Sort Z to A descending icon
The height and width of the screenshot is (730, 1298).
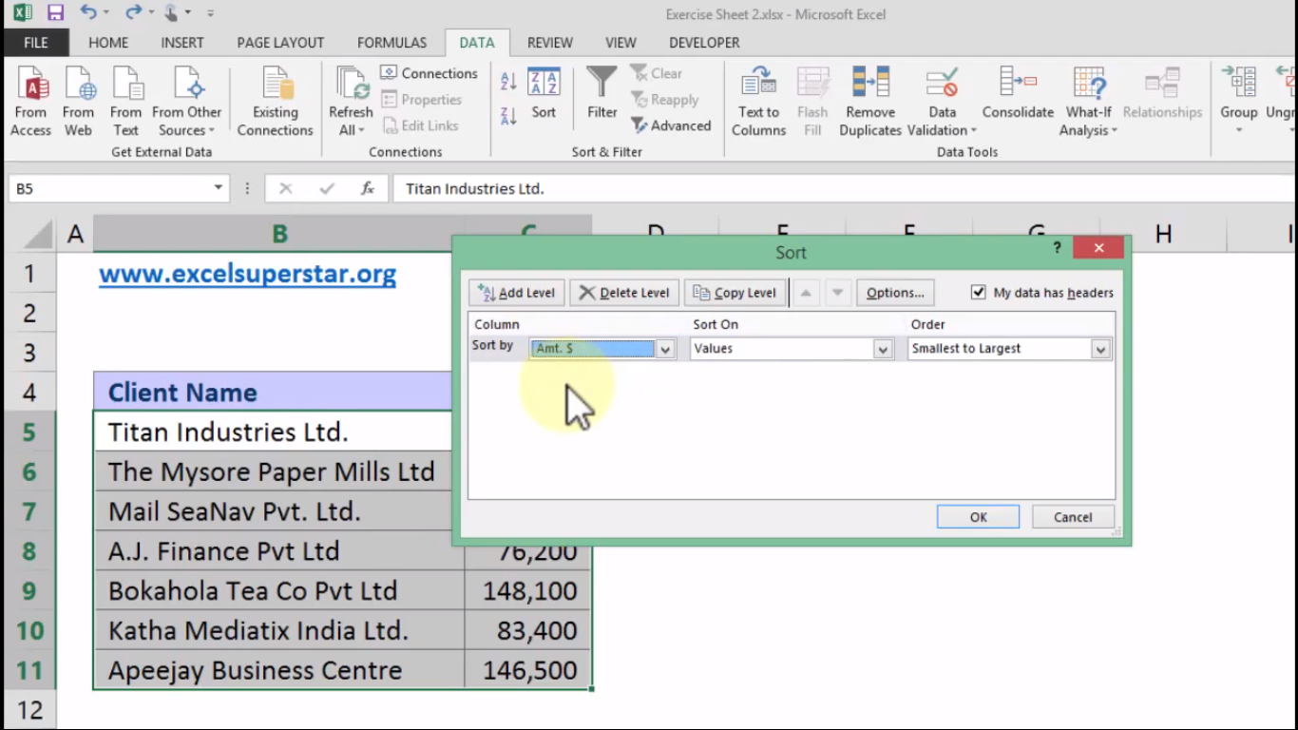pyautogui.click(x=508, y=115)
